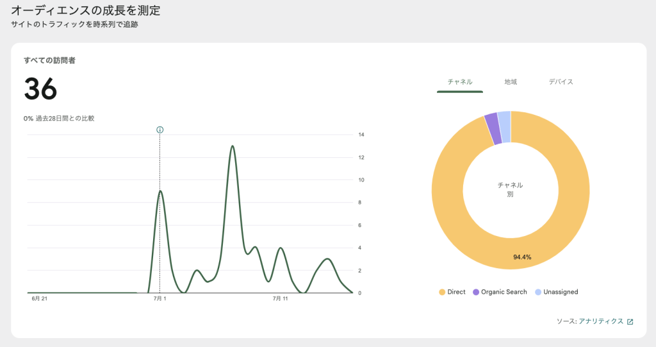
Task: Click the すべての訪問者 heading
Action: pos(50,60)
